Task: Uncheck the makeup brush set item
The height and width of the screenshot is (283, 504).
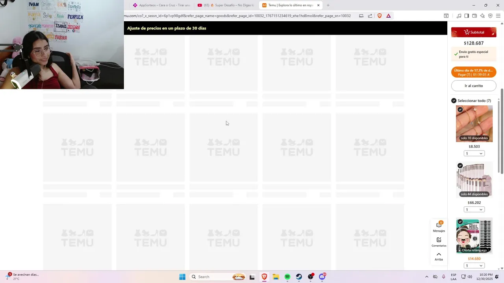Action: 460,166
